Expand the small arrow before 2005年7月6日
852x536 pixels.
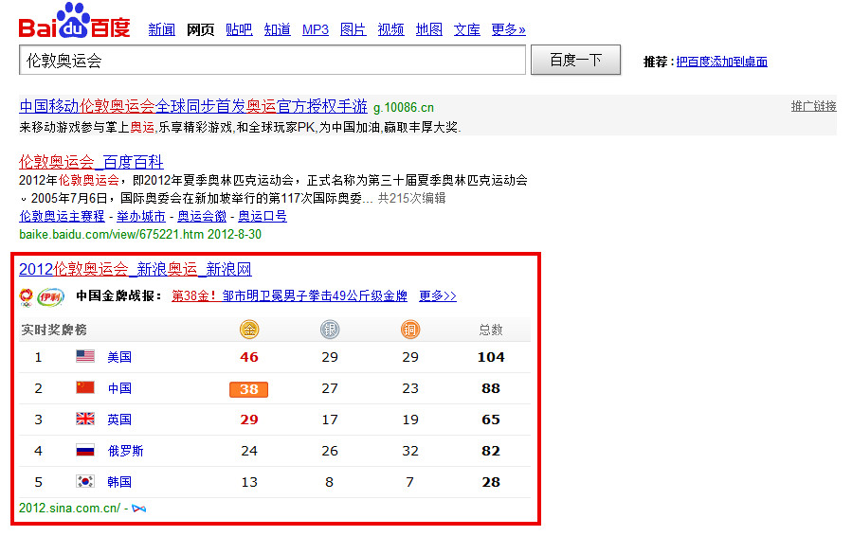pyautogui.click(x=24, y=199)
